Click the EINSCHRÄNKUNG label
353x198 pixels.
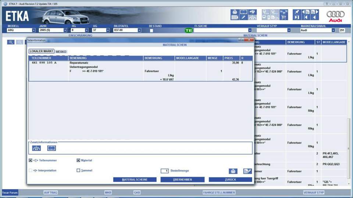81,36
